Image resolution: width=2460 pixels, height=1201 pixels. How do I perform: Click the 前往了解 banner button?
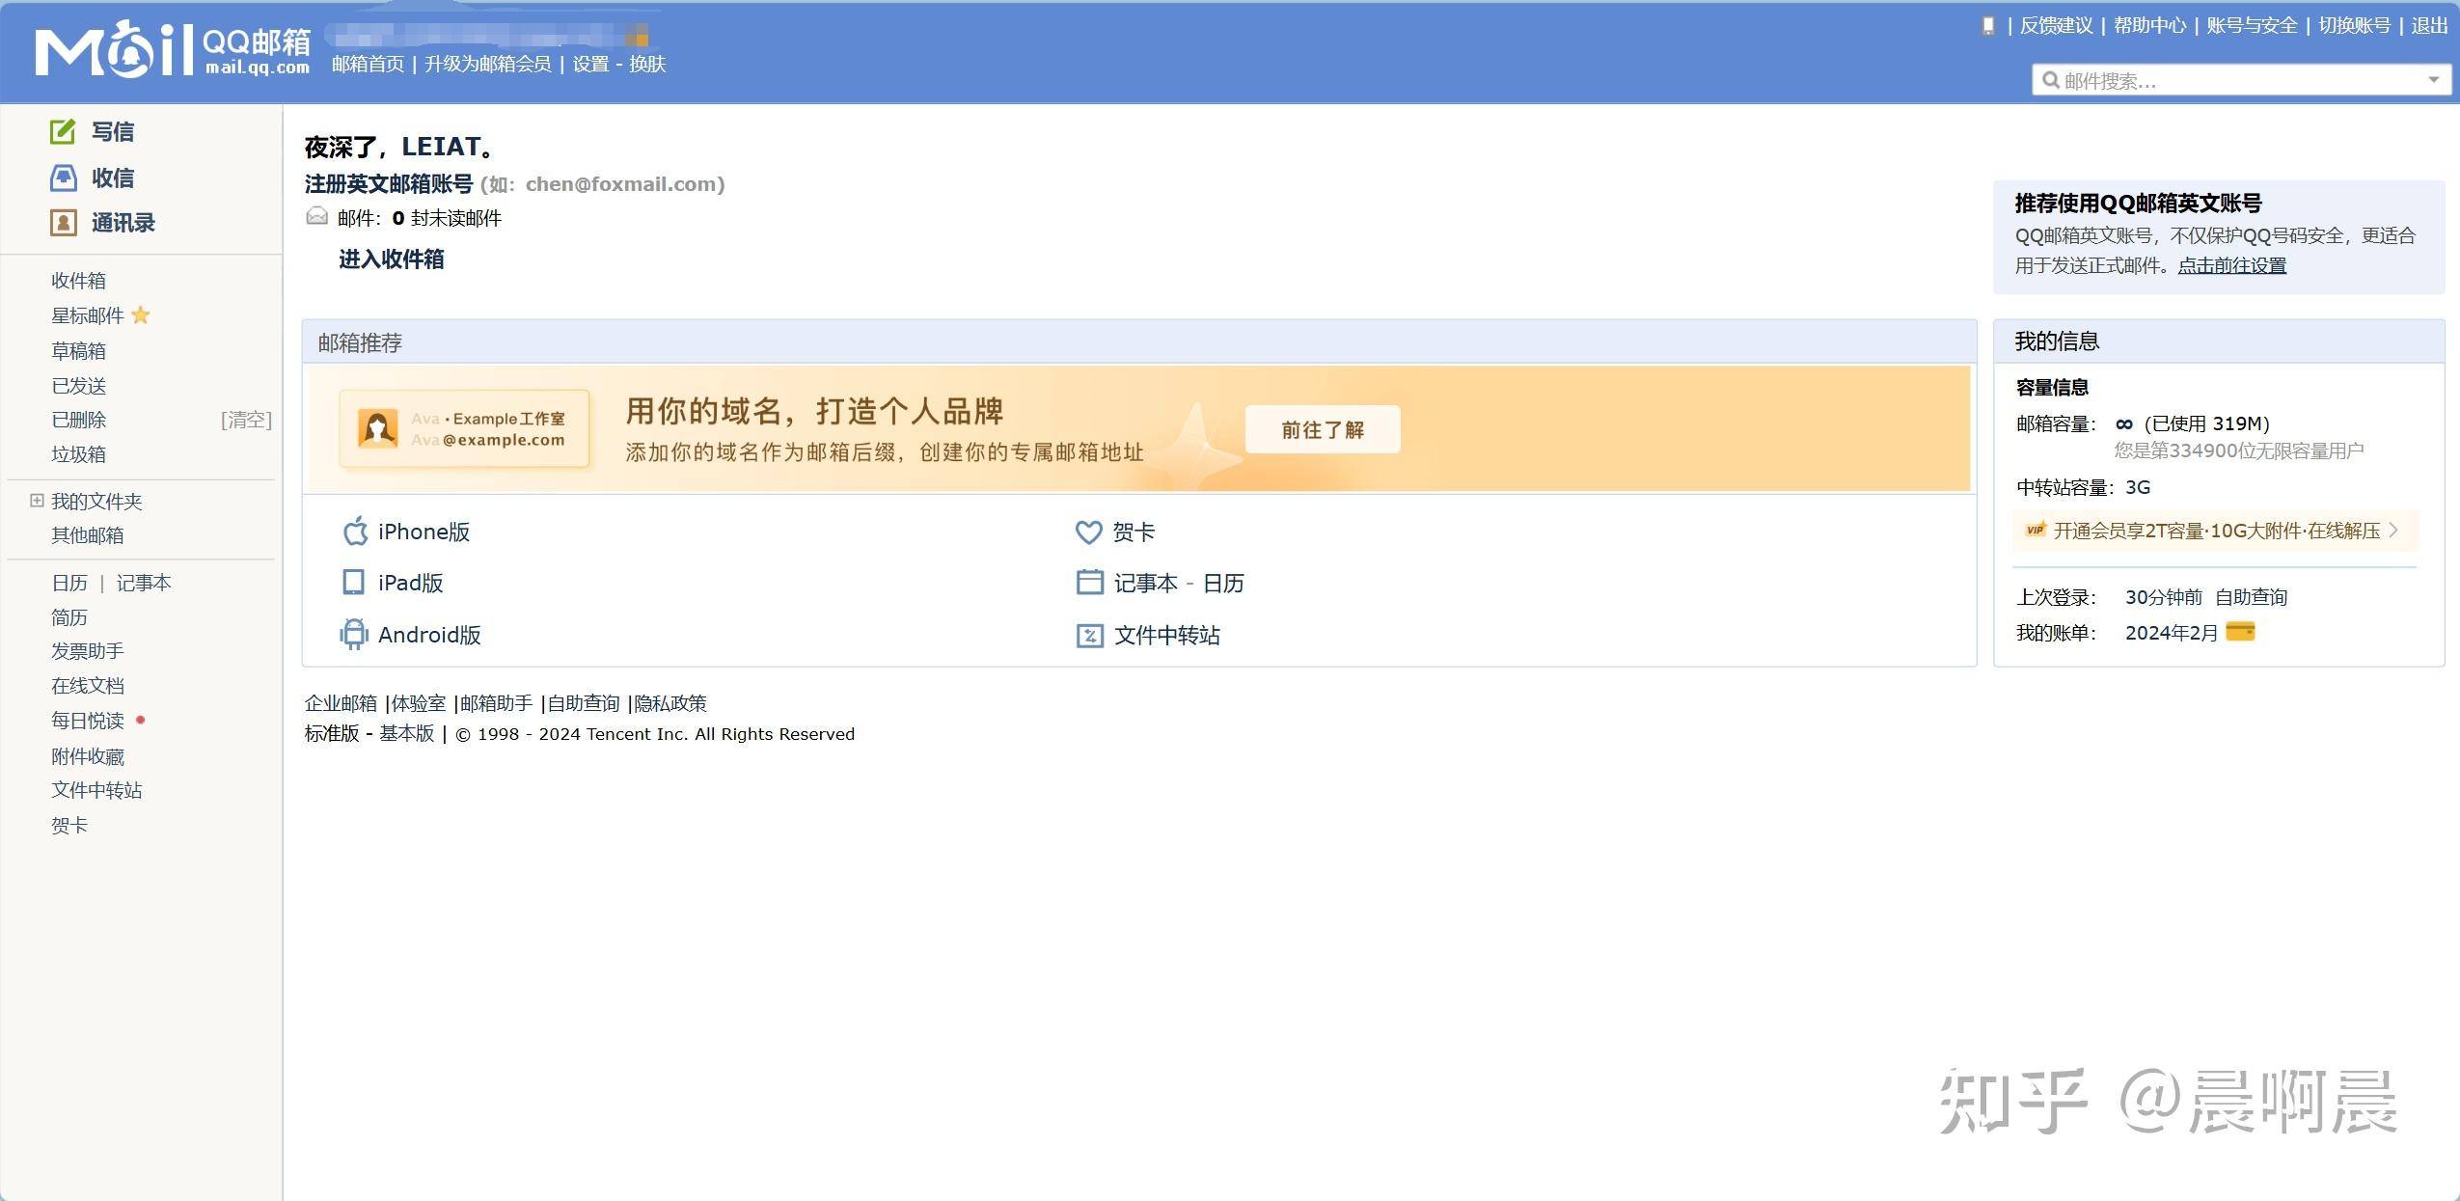point(1323,429)
